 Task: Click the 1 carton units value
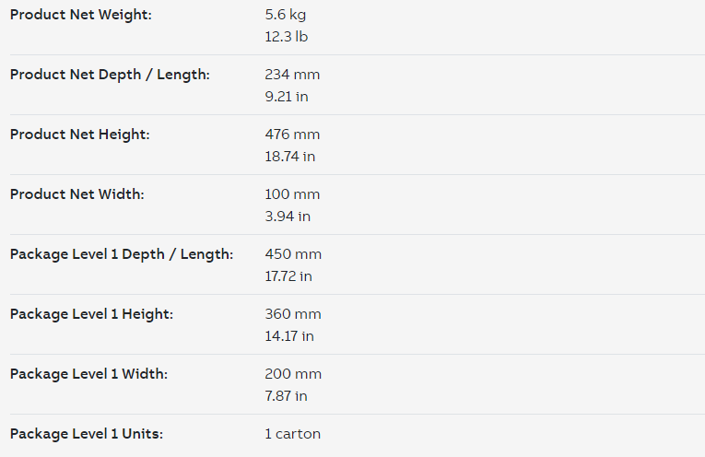[x=292, y=434]
